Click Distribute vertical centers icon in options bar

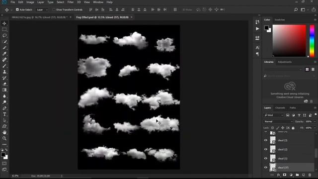[x=139, y=9]
